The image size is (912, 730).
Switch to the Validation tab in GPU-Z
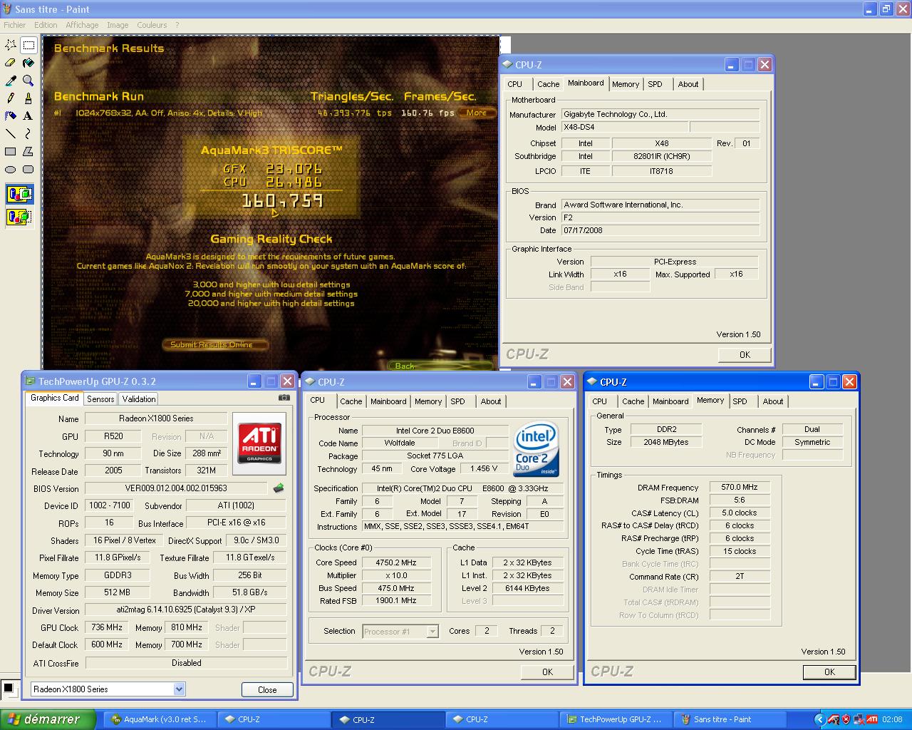[x=138, y=399]
